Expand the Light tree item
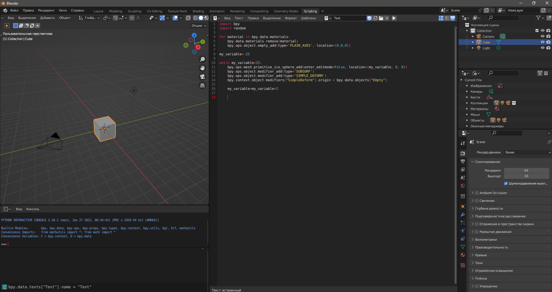This screenshot has height=292, width=552. tap(473, 48)
